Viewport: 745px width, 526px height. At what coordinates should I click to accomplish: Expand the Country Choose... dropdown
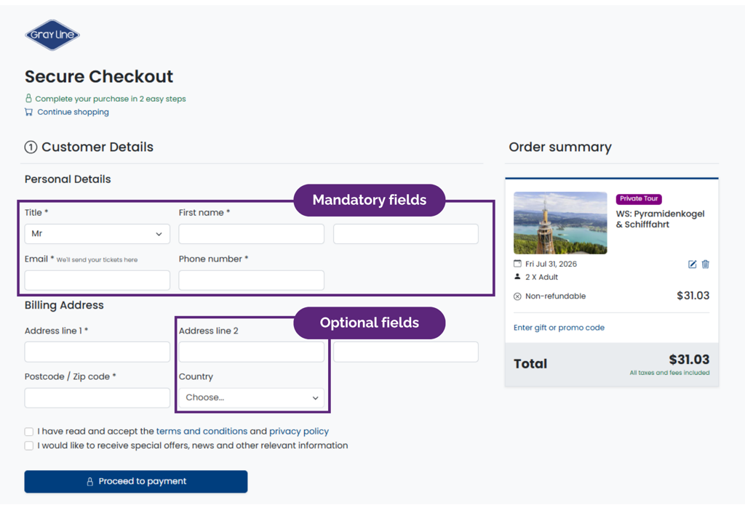(251, 397)
